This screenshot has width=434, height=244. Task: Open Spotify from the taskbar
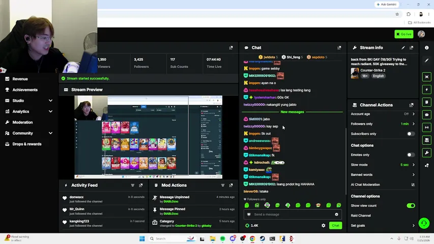(222, 239)
